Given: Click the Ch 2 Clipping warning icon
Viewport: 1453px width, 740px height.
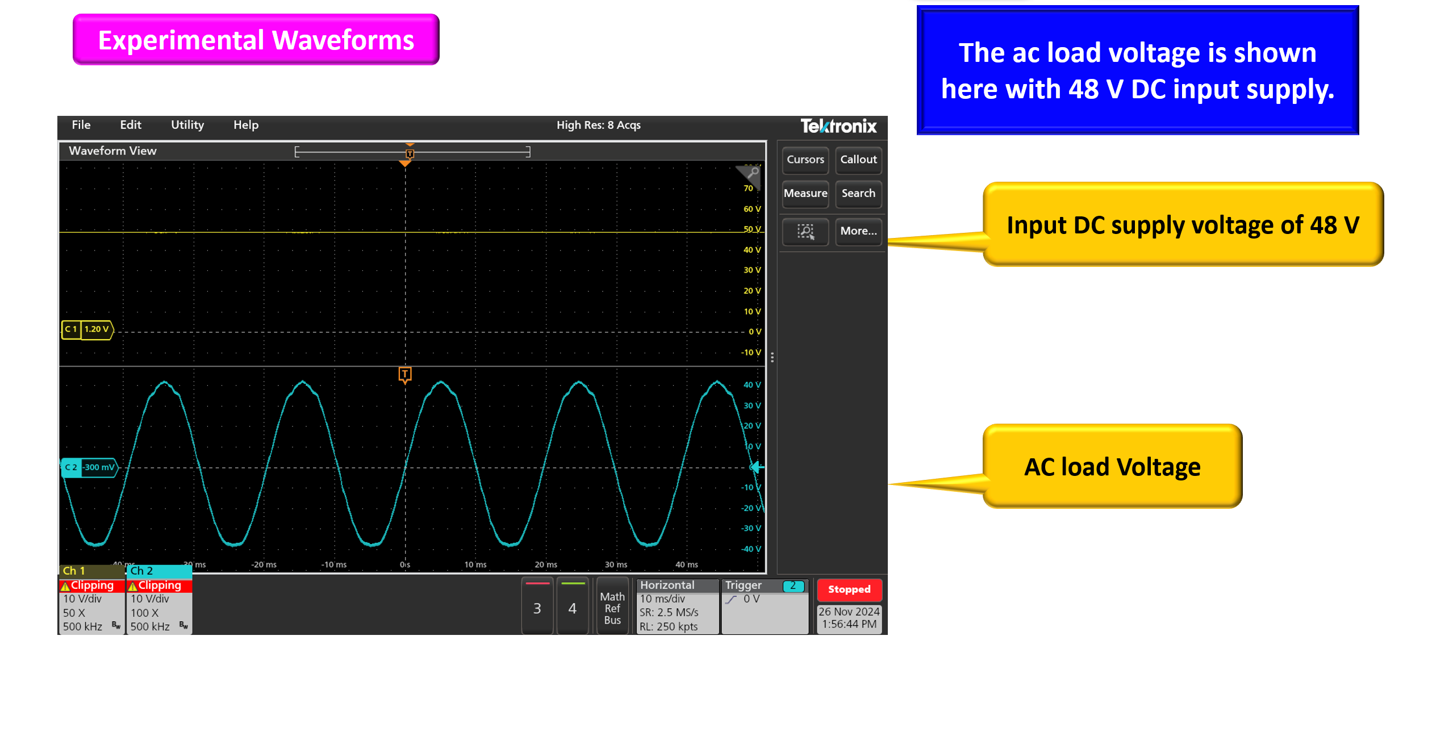Looking at the screenshot, I should (x=133, y=586).
